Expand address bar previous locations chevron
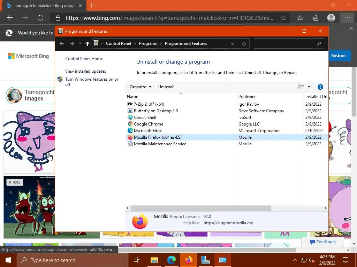The height and width of the screenshot is (267, 357). (x=233, y=43)
